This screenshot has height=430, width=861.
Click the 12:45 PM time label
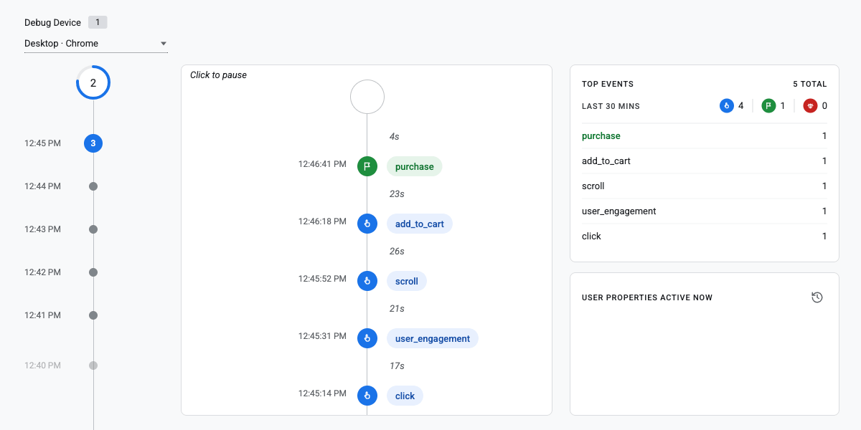(42, 143)
